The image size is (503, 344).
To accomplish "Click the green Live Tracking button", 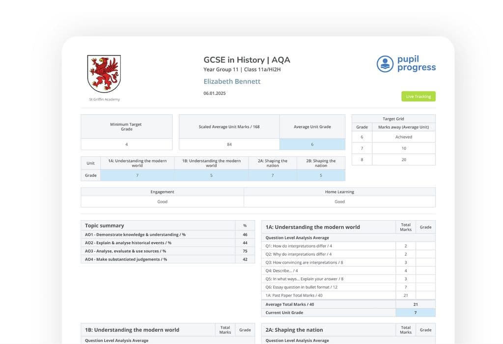I will click(x=419, y=96).
